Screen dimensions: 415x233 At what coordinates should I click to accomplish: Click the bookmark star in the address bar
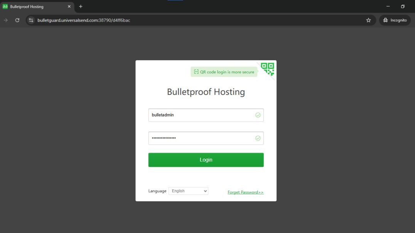click(368, 20)
